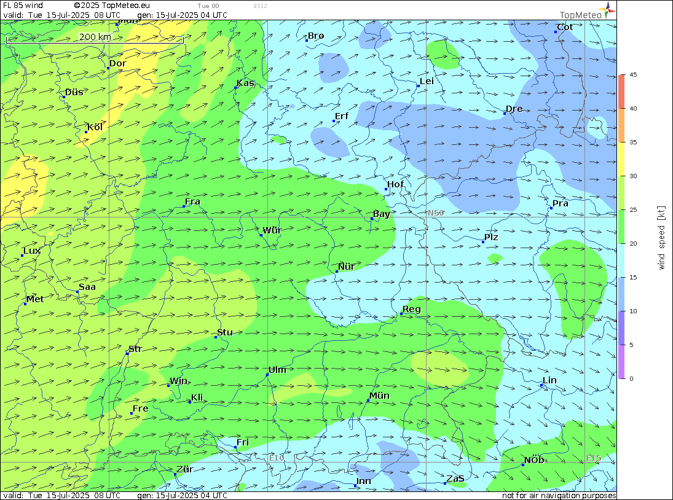Click the Inn city label
This screenshot has height=500, width=673.
point(363,481)
